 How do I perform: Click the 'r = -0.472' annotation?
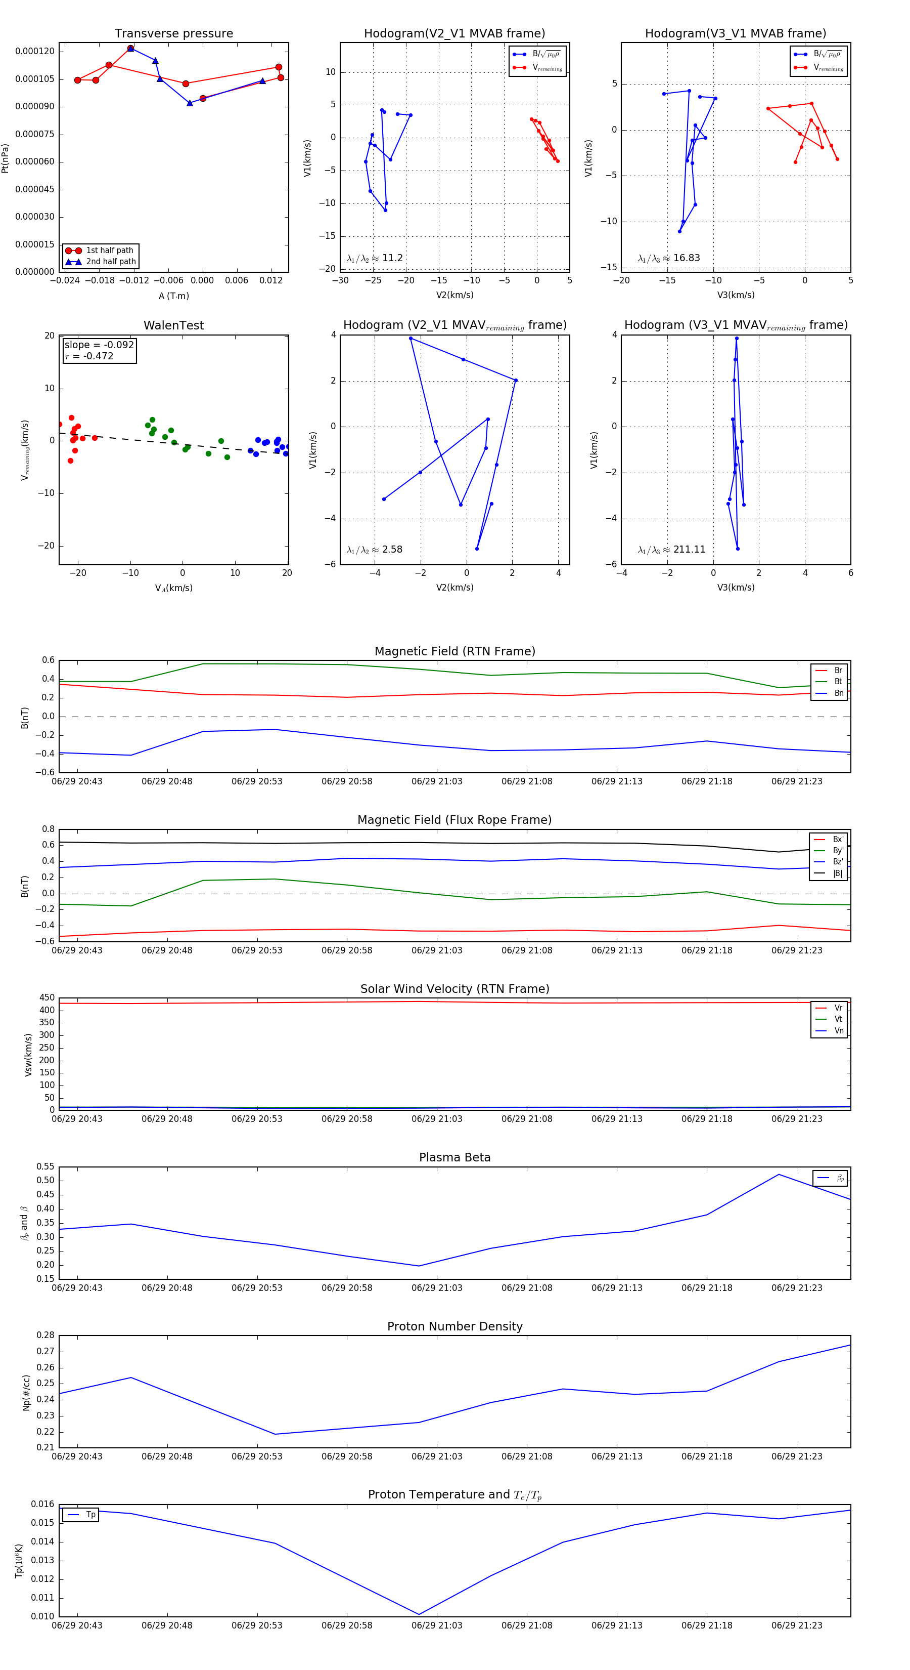pos(89,356)
